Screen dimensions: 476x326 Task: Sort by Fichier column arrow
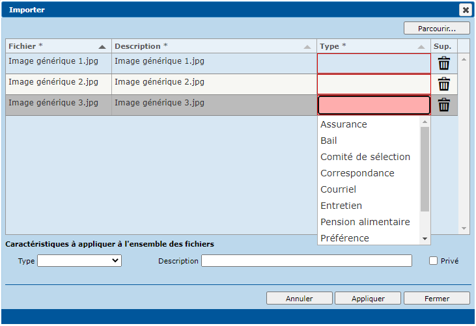(102, 47)
